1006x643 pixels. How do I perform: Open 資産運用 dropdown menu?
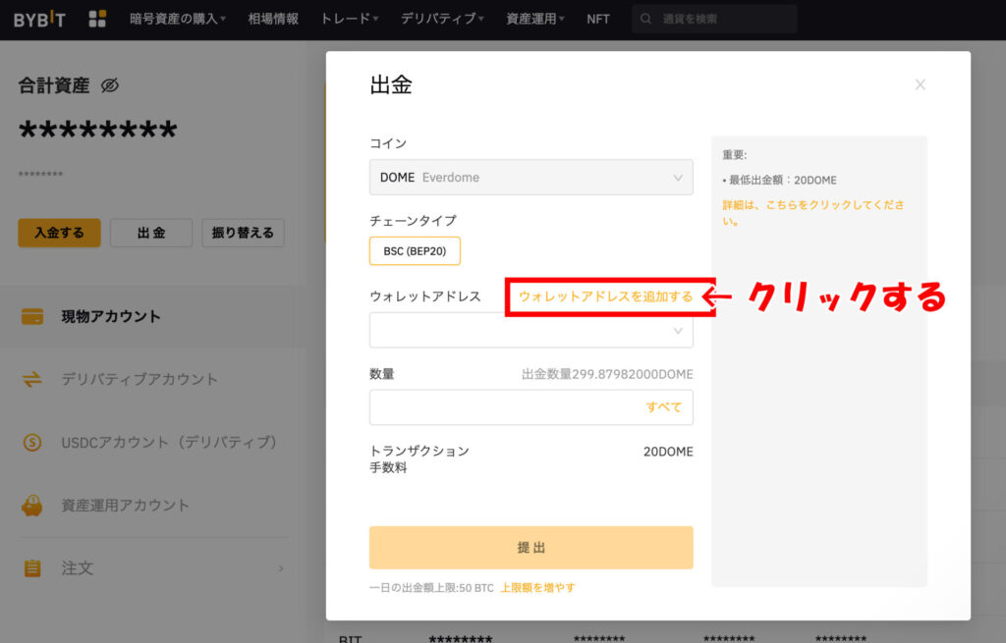pos(535,20)
